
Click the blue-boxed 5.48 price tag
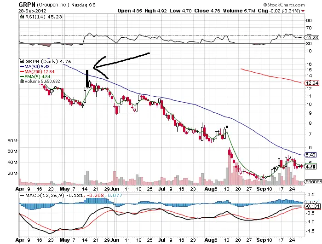(311, 155)
